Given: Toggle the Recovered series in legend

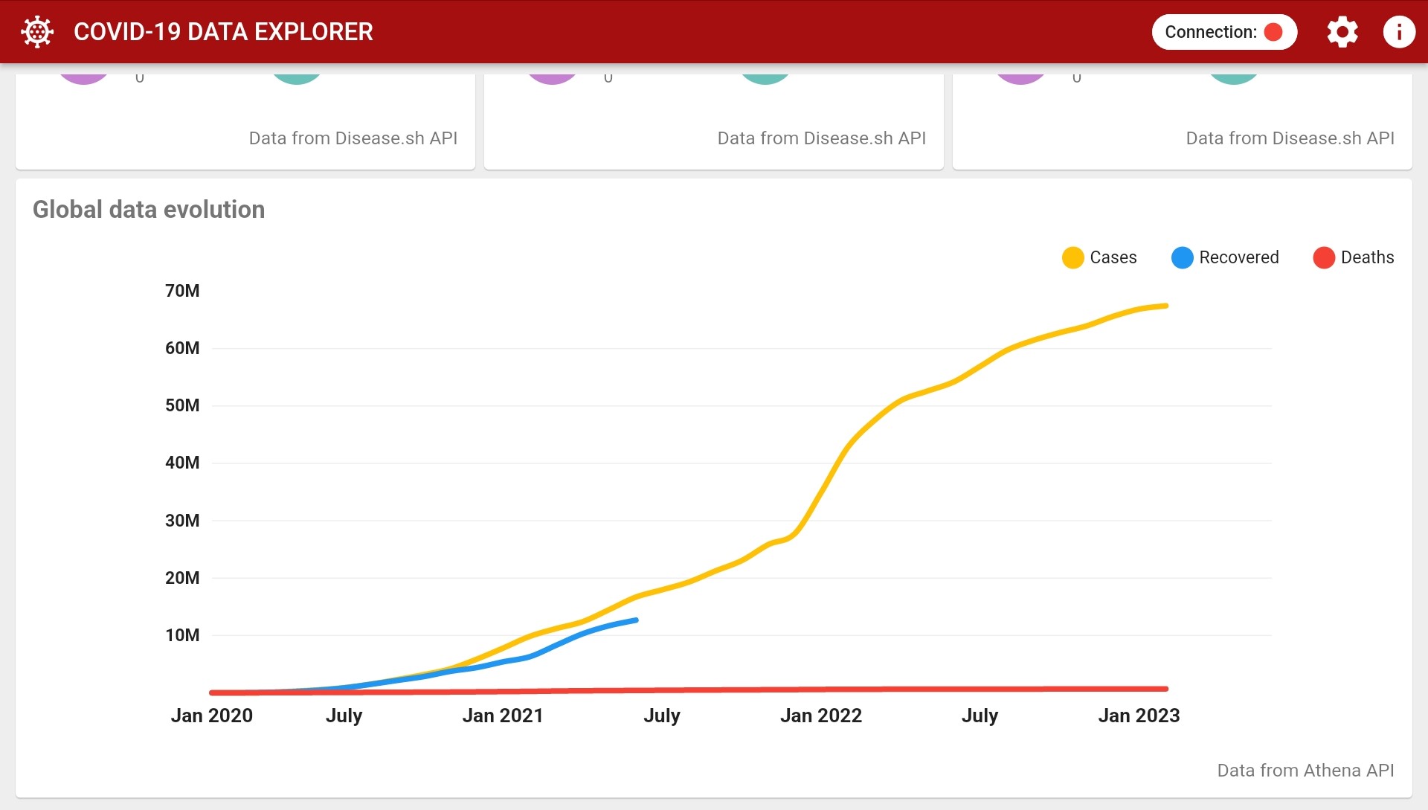Looking at the screenshot, I should pyautogui.click(x=1238, y=257).
